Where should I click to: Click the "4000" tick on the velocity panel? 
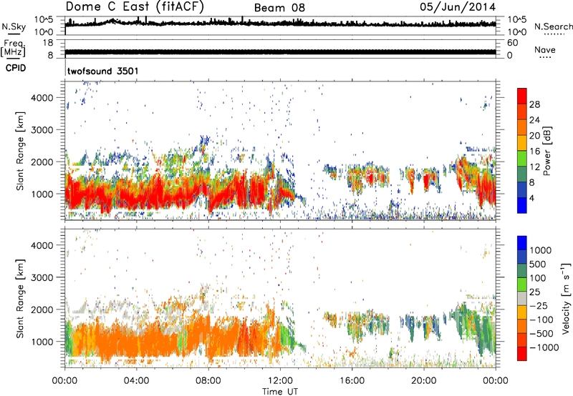(42, 245)
